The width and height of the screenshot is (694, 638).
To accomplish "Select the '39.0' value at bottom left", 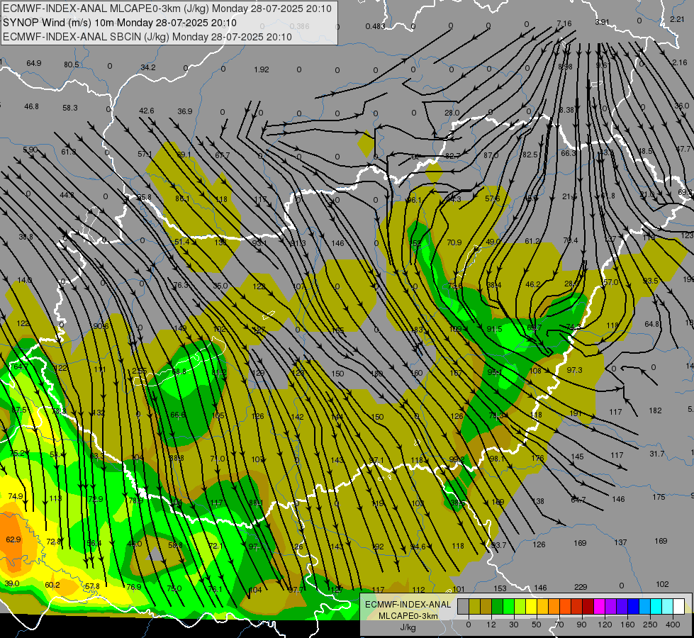I will click(12, 583).
